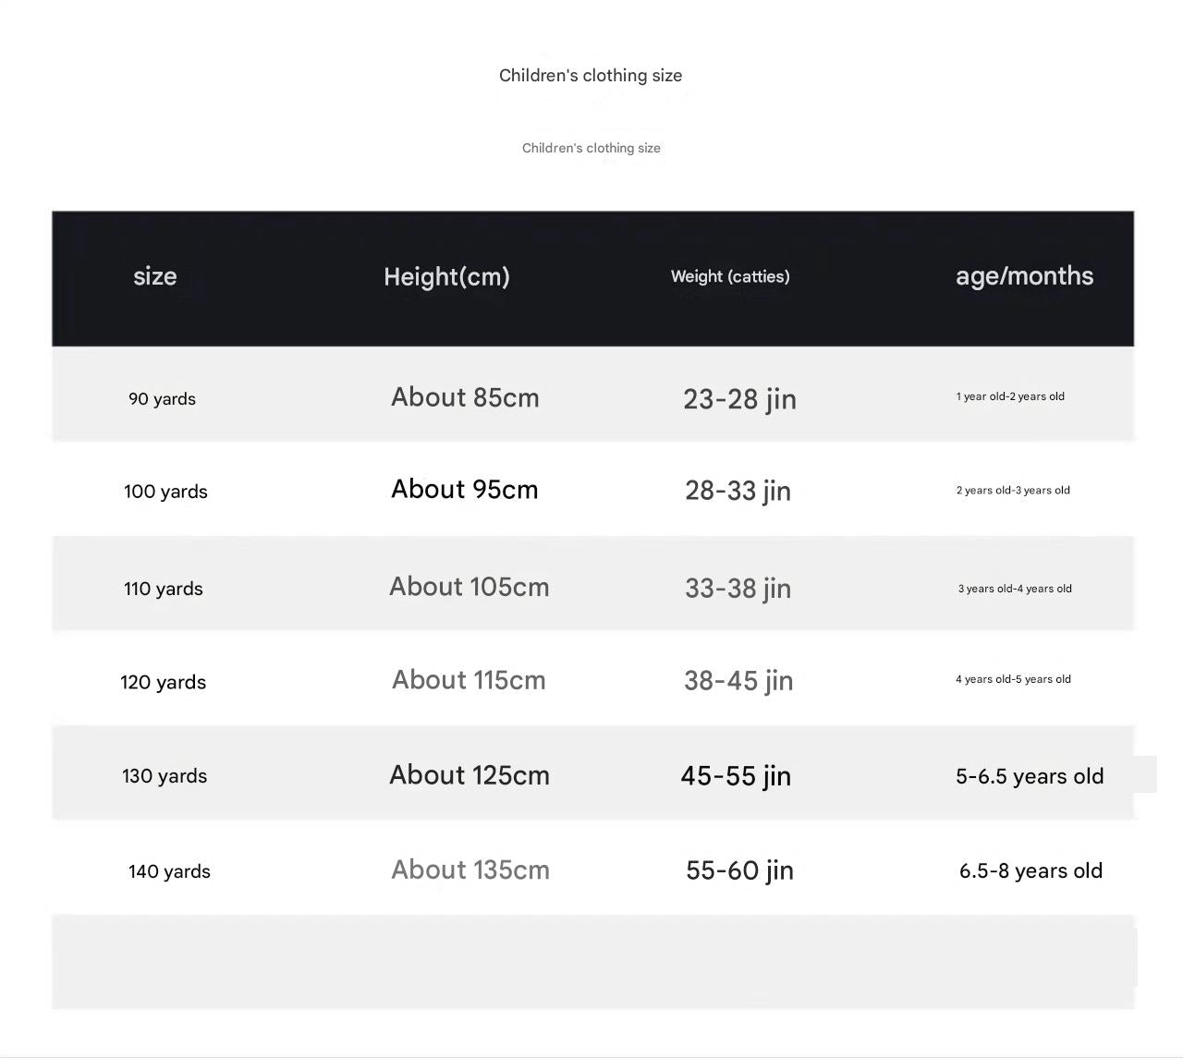Click the '120 yards' size cell
Screen dimensions: 1183x1058
click(164, 682)
